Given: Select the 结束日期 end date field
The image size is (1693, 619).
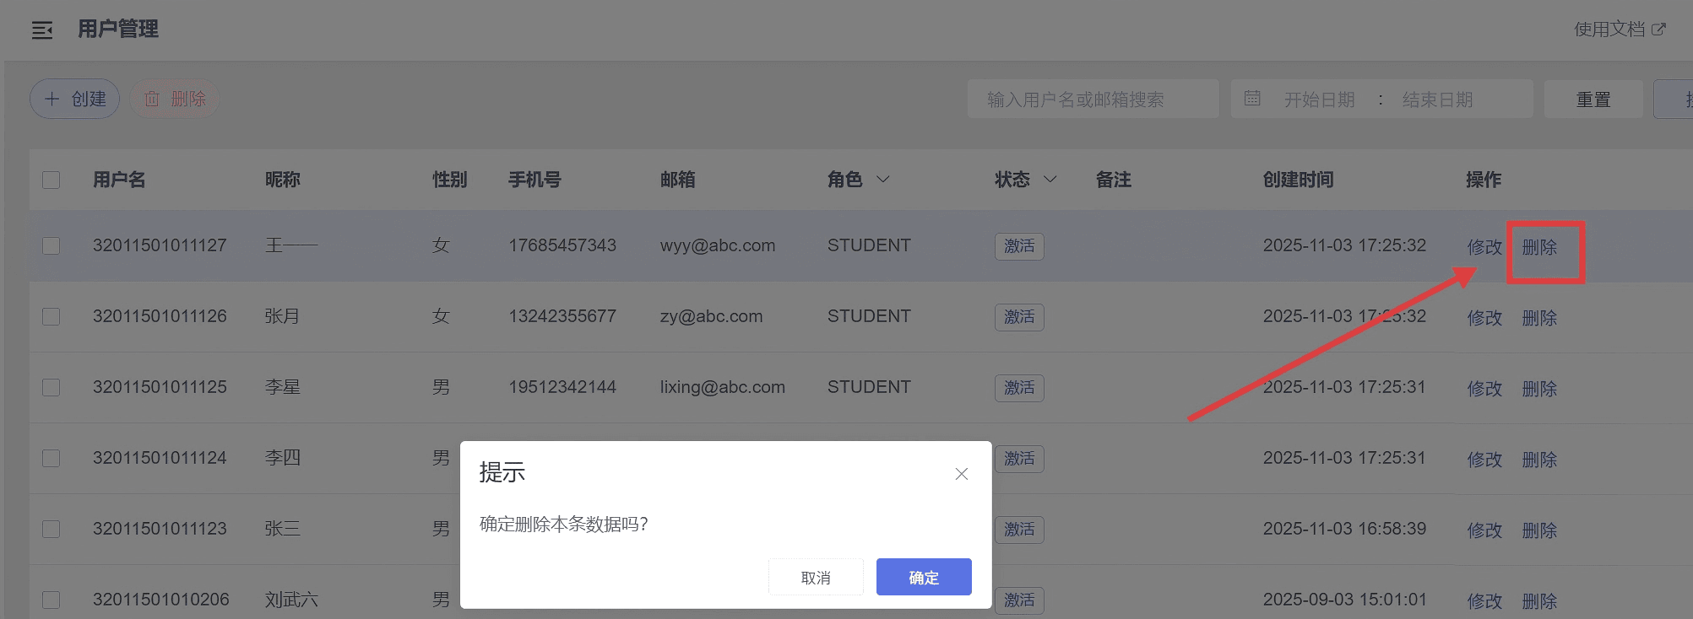Looking at the screenshot, I should 1437,100.
